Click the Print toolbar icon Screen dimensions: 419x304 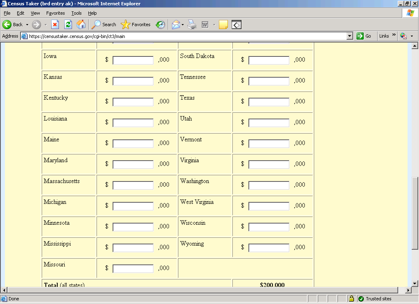pyautogui.click(x=192, y=25)
